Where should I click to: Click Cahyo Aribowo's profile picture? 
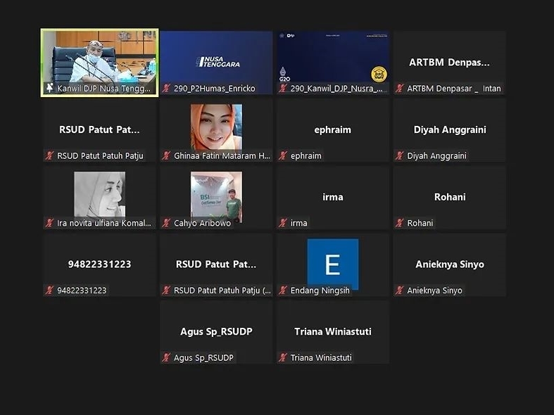216,194
